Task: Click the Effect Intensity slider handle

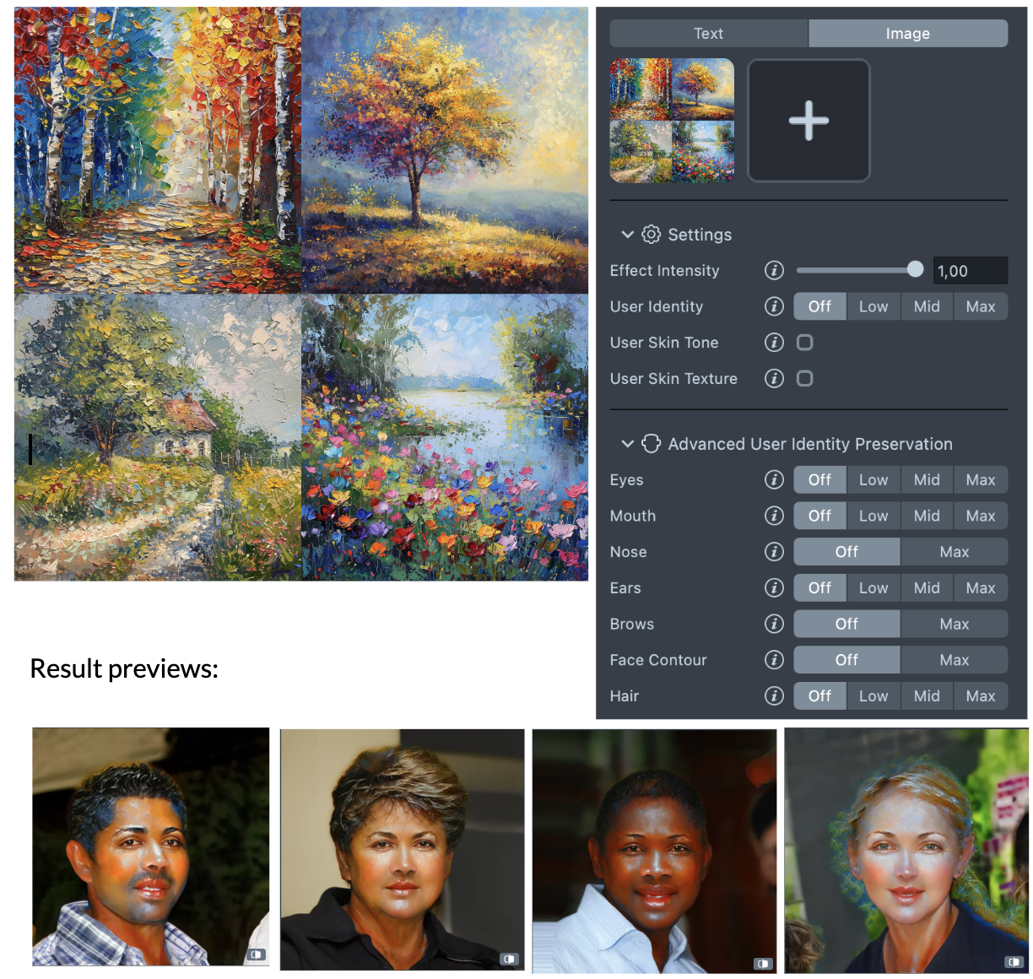Action: tap(915, 269)
